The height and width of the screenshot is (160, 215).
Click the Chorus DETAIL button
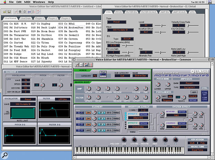coord(182,123)
